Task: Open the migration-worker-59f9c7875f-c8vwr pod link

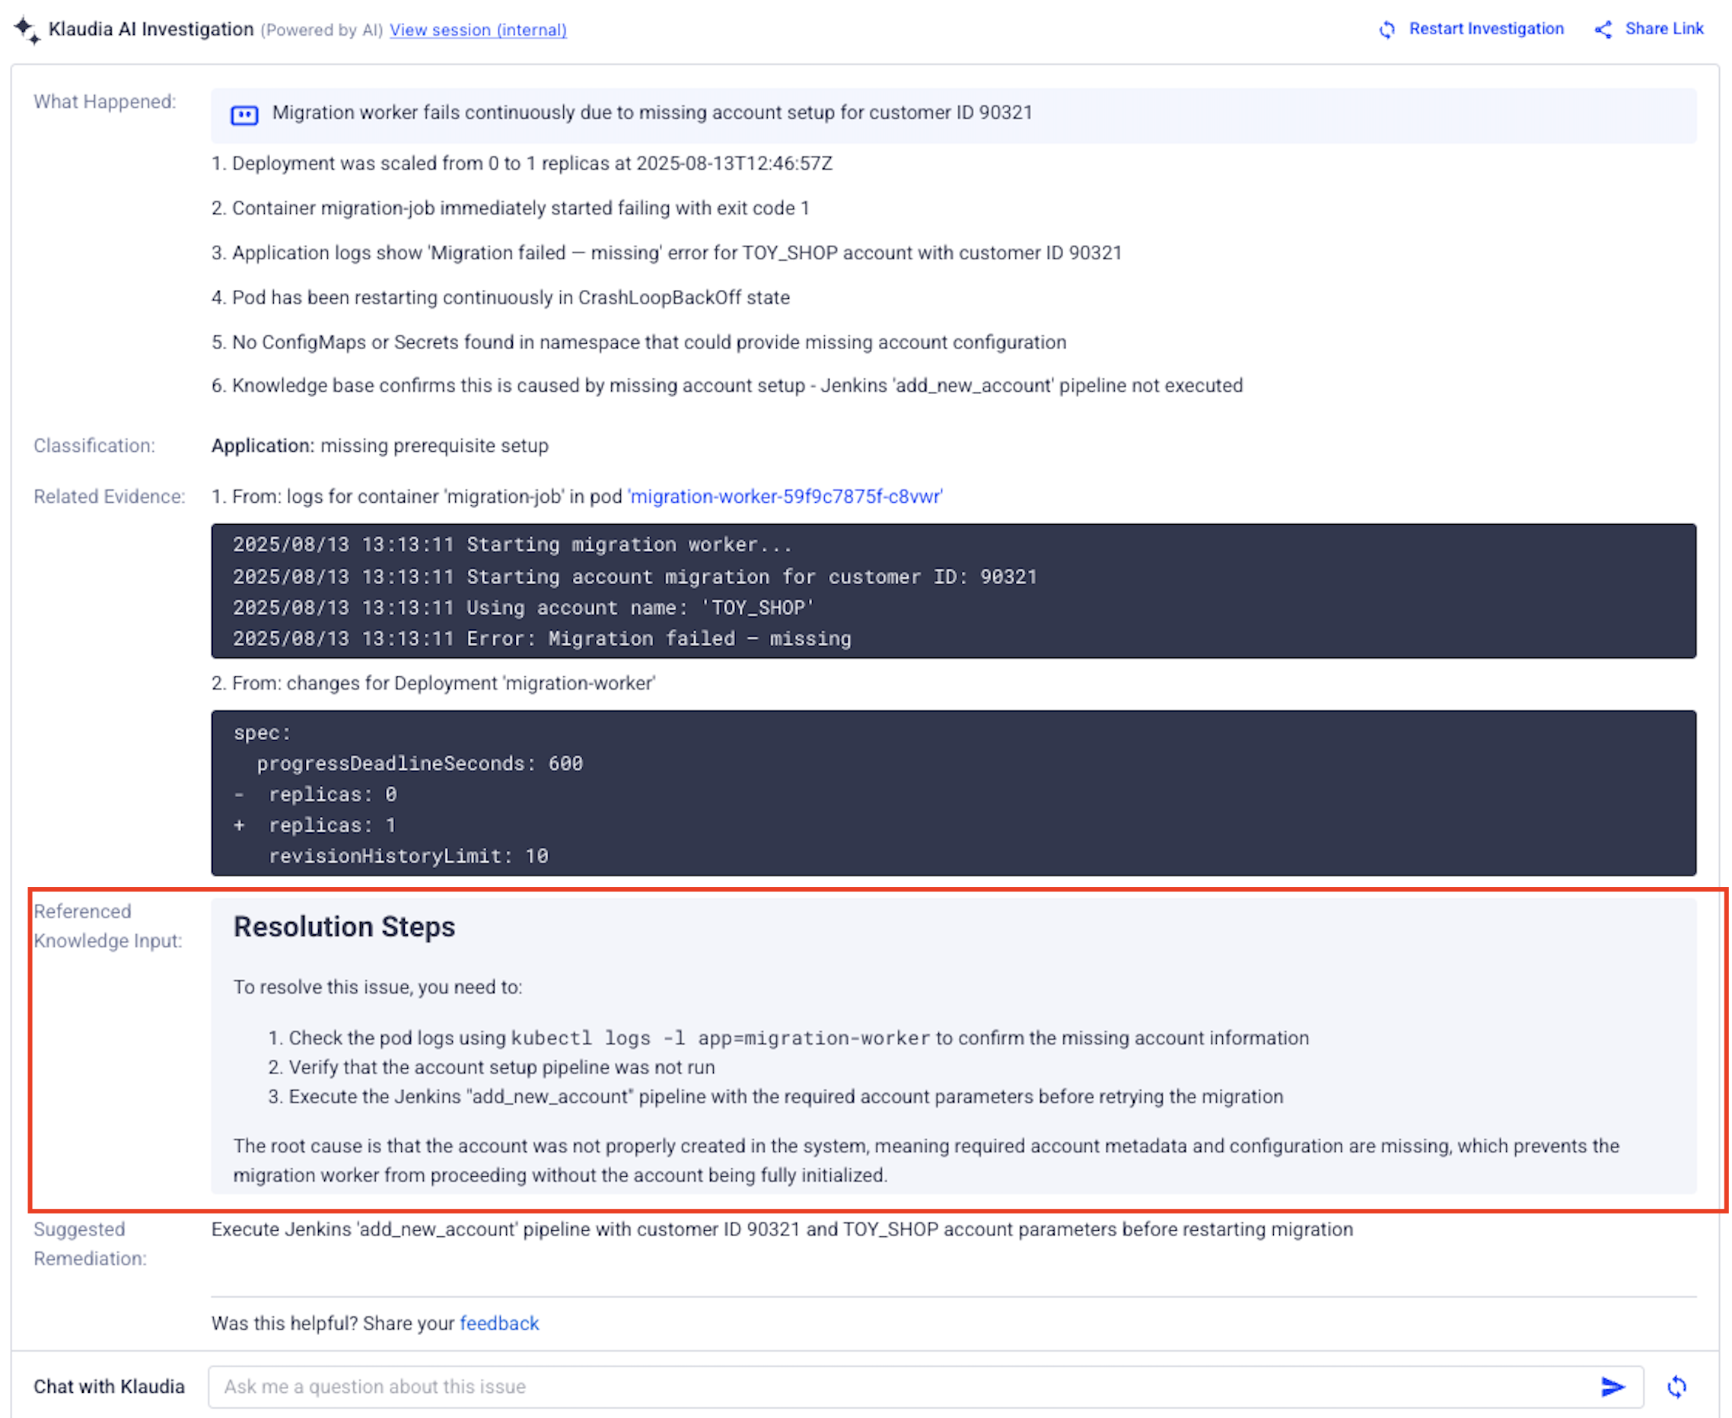Action: [x=786, y=497]
